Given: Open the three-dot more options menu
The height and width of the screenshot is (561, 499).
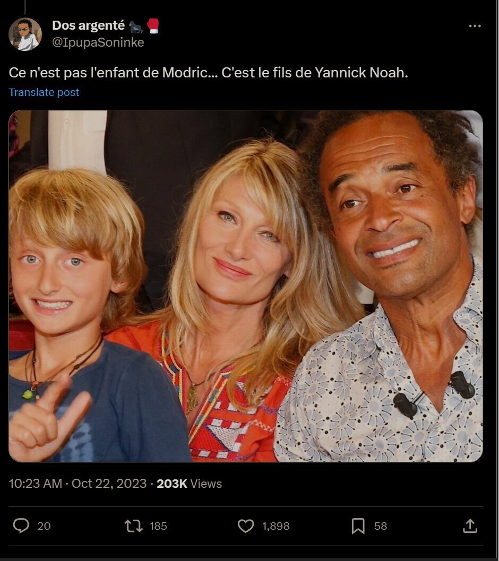Looking at the screenshot, I should (x=475, y=26).
